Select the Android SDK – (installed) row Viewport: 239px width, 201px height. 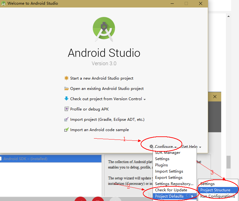(51, 159)
